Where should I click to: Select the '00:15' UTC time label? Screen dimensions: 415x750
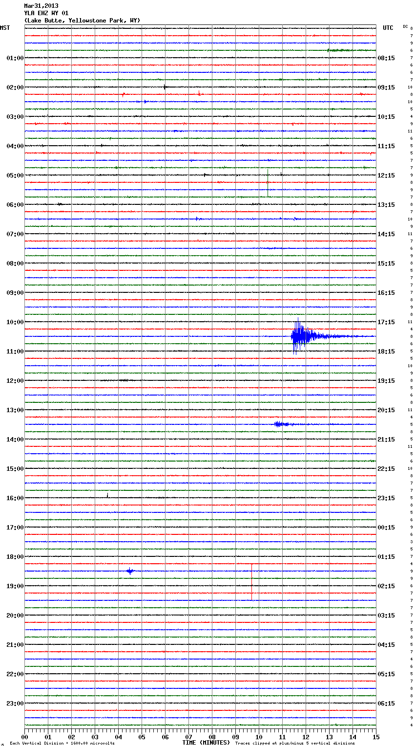386,528
